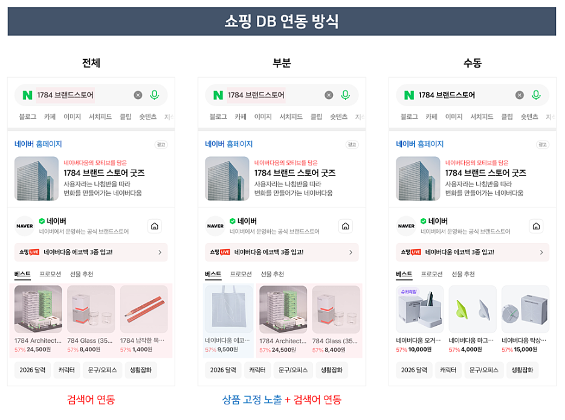Expand shopping live banner arrow in 전체 panel
565x420 pixels.
(160, 252)
